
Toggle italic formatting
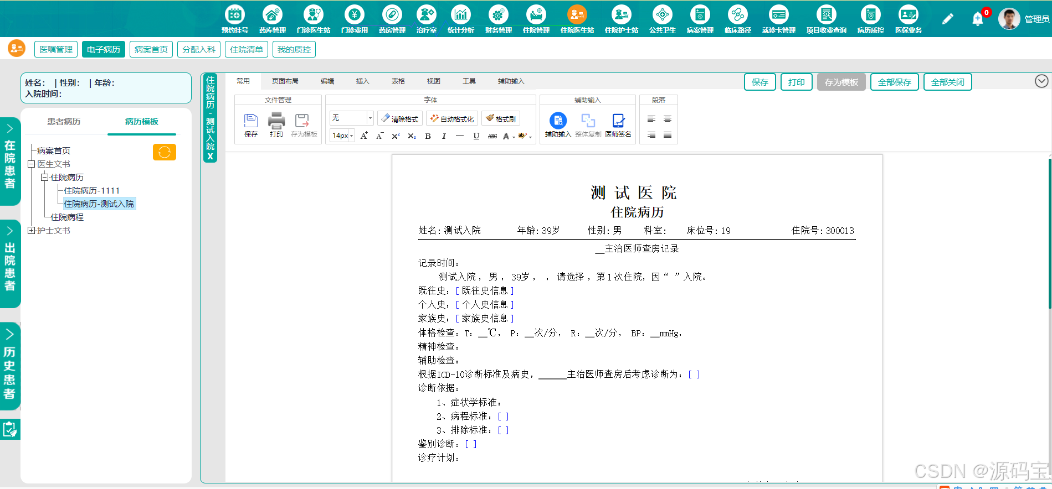444,136
